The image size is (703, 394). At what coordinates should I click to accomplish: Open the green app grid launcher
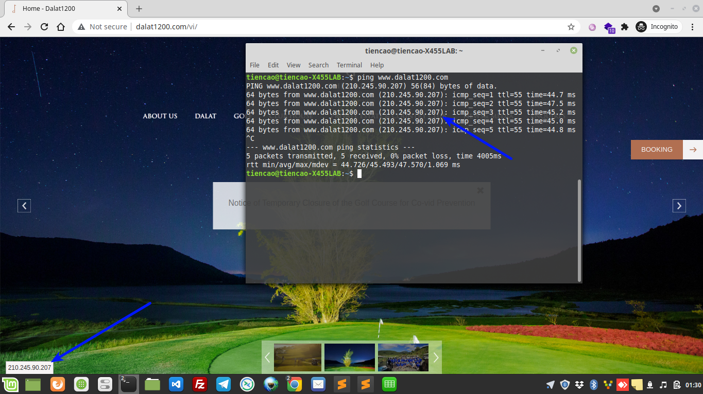(x=81, y=384)
